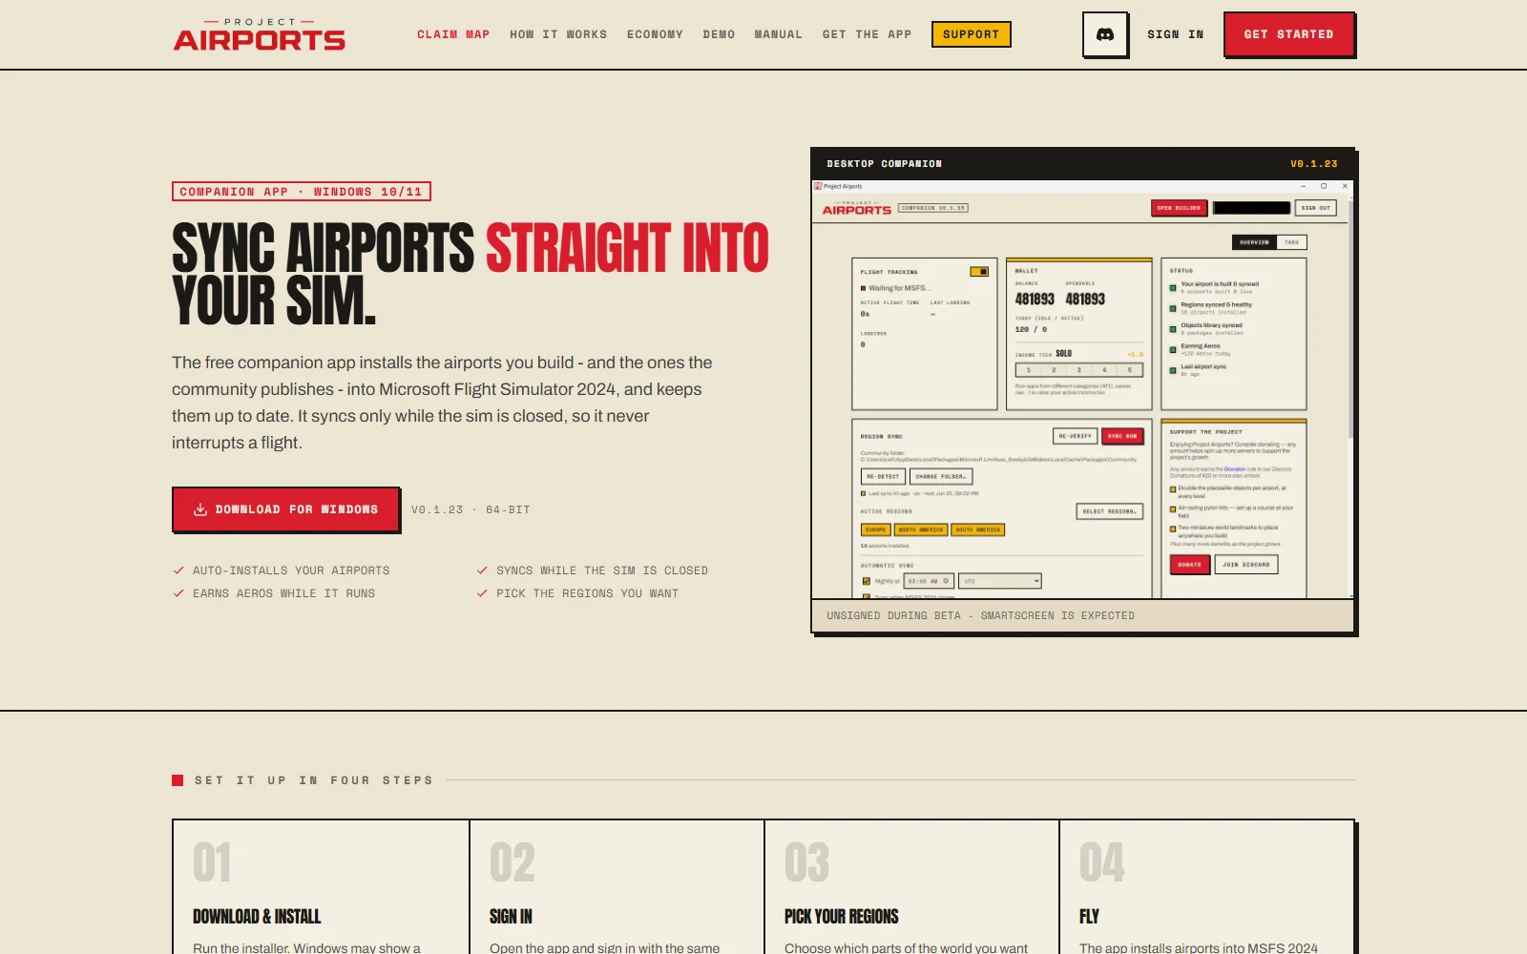Tick the Nightly at checkbox in the preview
Viewport: 1527px width, 954px height.
pos(867,581)
